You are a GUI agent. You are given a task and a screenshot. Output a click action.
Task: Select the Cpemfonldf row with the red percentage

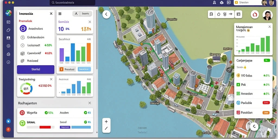(36, 53)
